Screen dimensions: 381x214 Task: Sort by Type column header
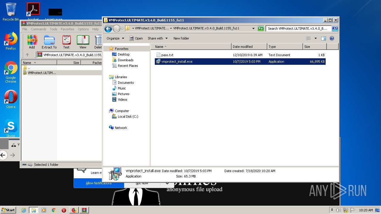285,47
